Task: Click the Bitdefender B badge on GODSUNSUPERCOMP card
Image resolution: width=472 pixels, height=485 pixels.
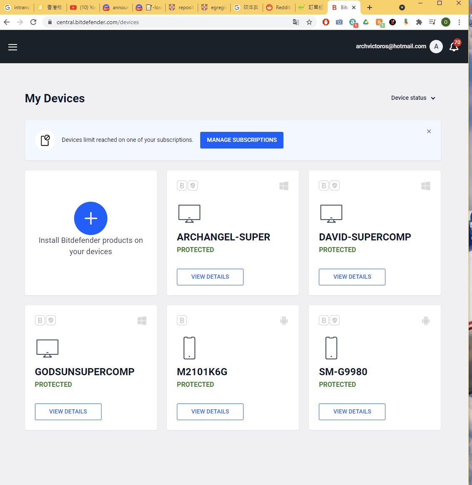Action: [x=40, y=320]
